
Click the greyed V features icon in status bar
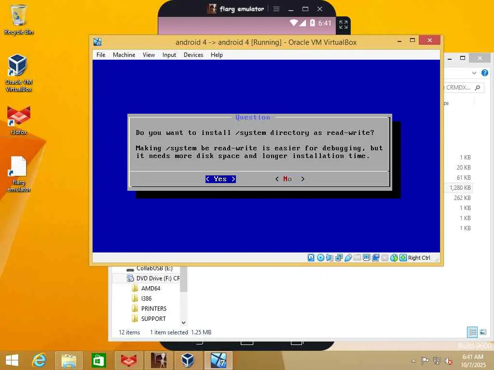pyautogui.click(x=384, y=258)
